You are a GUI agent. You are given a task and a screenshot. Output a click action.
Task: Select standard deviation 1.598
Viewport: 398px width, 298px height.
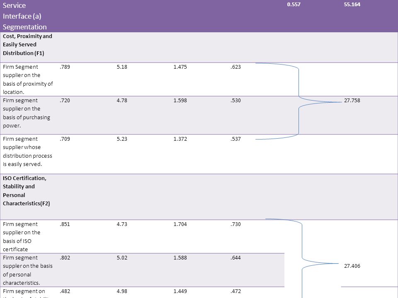pyautogui.click(x=180, y=100)
